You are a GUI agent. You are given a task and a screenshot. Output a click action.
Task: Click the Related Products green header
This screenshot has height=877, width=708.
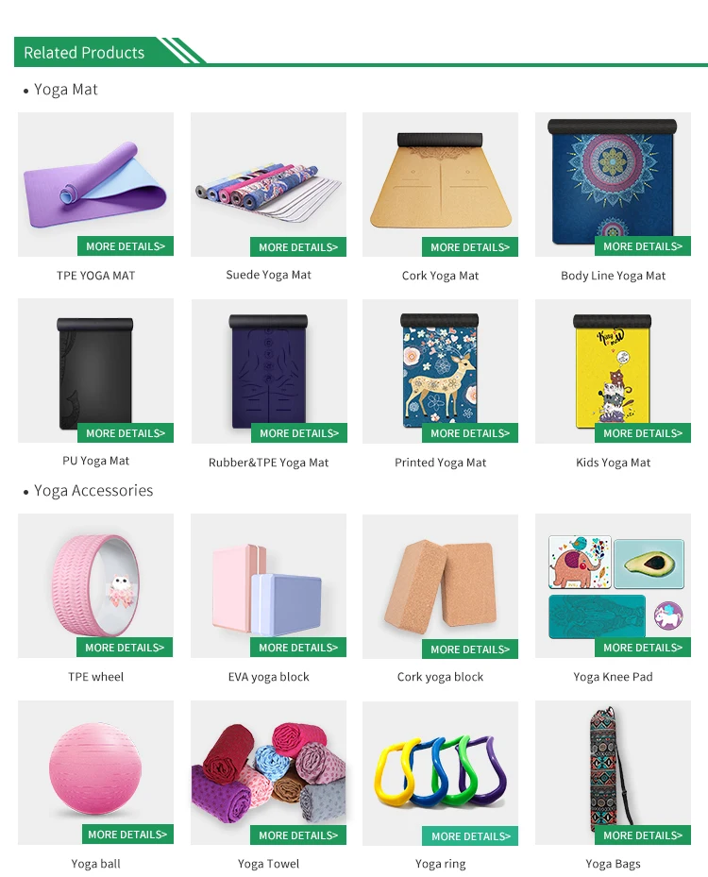84,52
